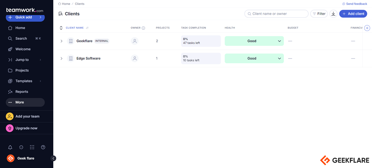Click the Health column header
This screenshot has height=168, width=372.
click(x=230, y=28)
